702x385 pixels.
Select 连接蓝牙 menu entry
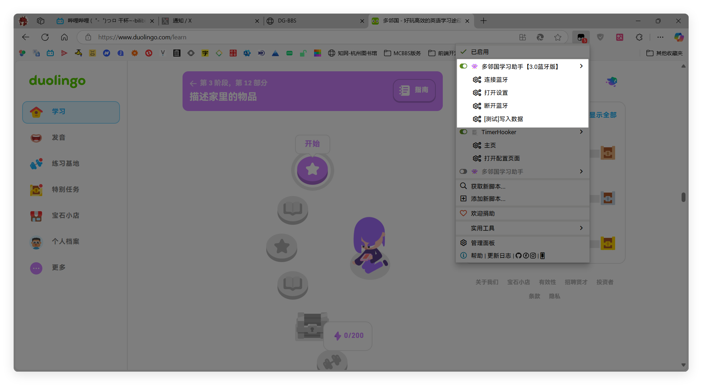(x=522, y=80)
